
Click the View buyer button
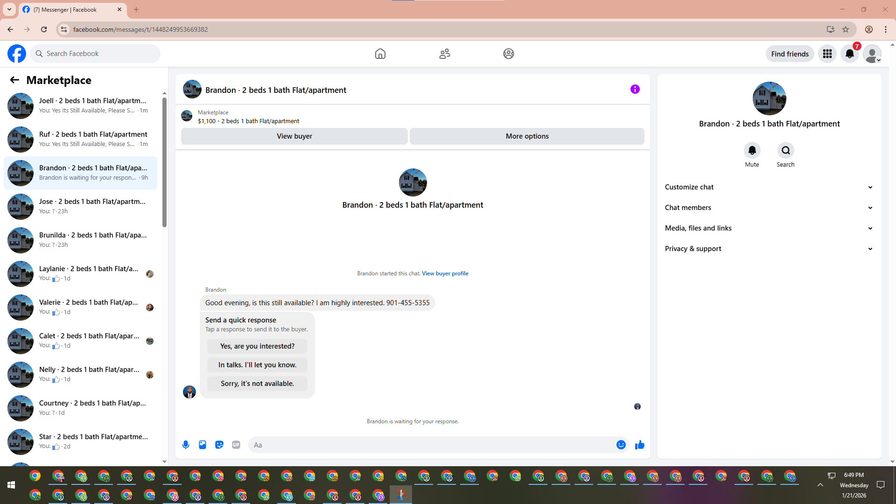[x=294, y=136]
